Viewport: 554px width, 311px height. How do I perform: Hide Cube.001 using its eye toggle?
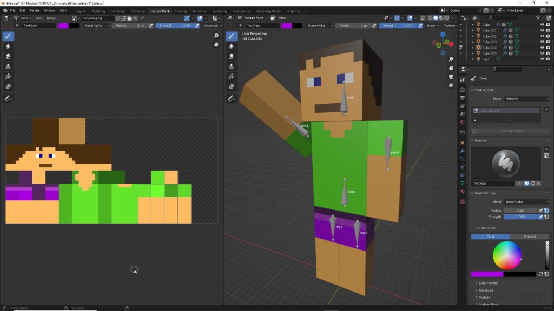click(x=542, y=31)
